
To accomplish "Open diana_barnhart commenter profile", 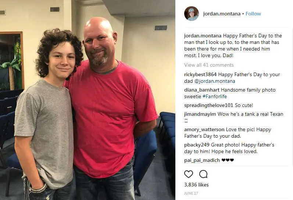I will pos(201,90).
